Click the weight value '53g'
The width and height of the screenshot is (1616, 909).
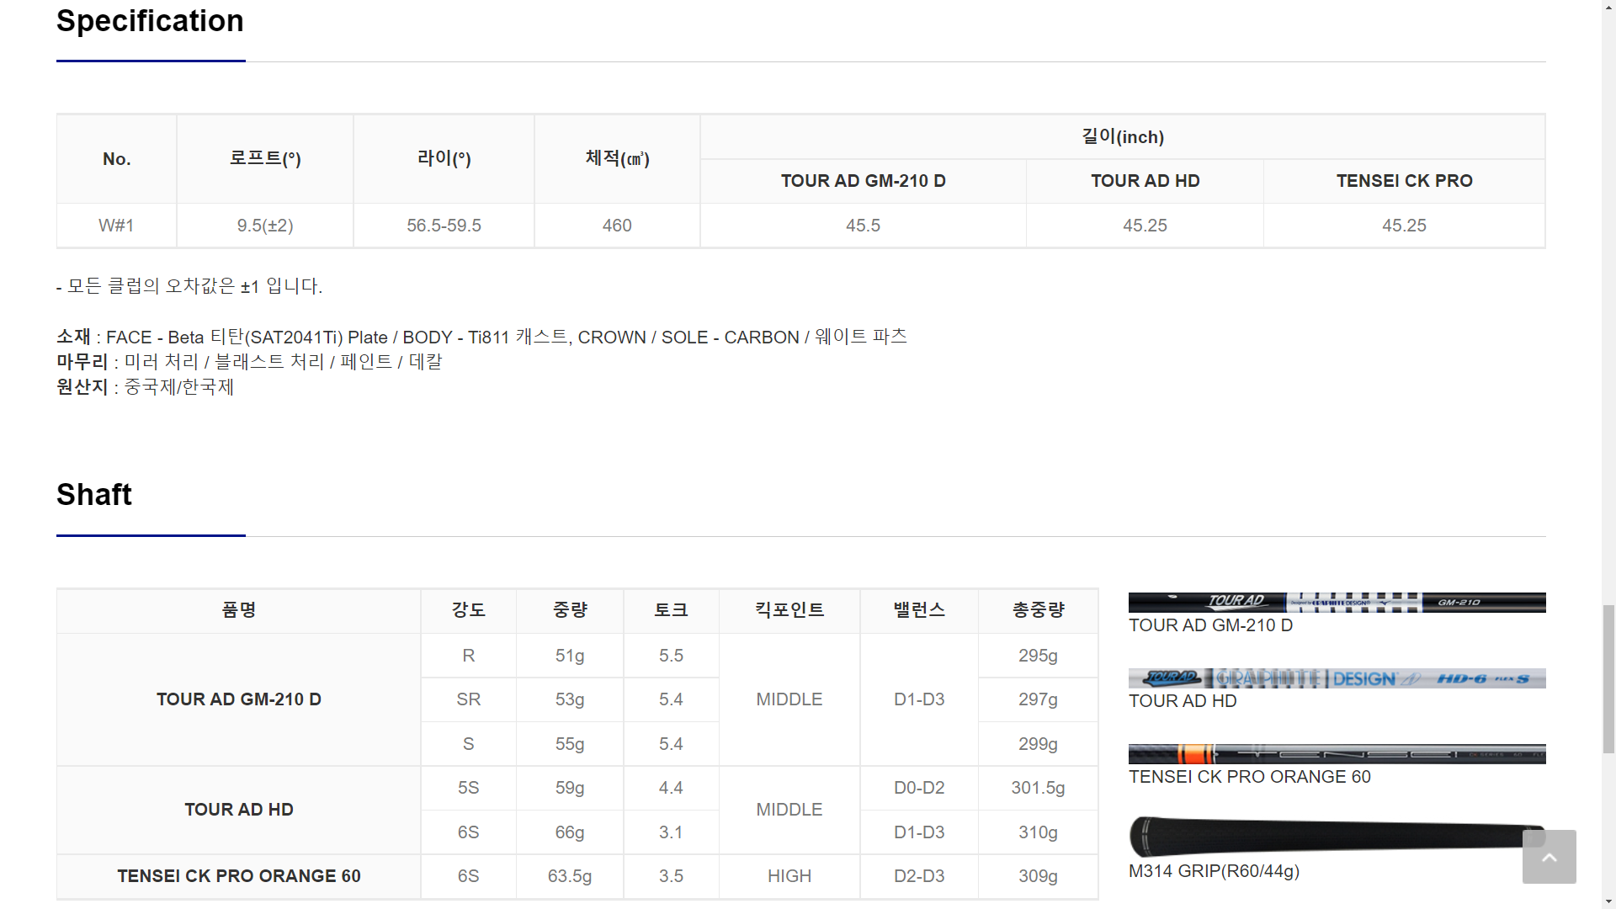point(570,699)
